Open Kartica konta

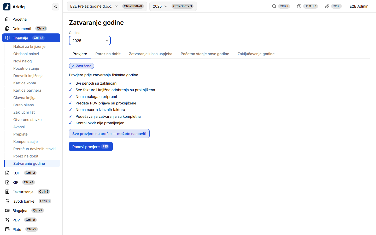coord(32,83)
